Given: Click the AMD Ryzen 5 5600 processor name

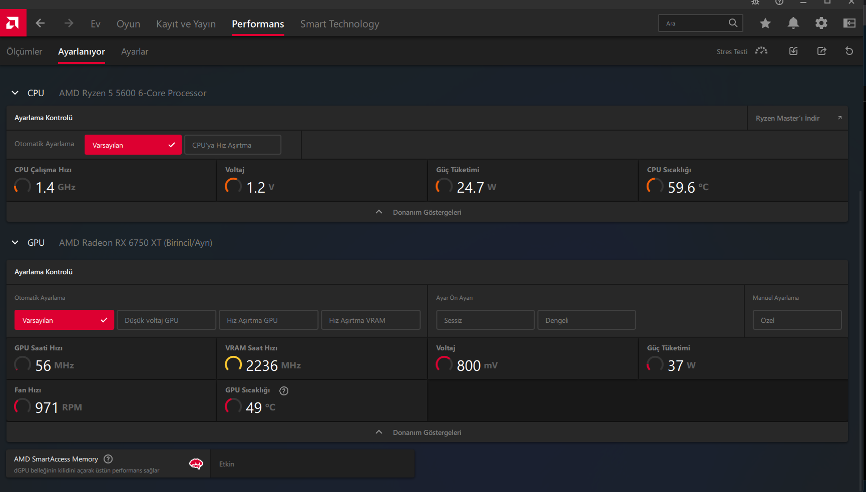Looking at the screenshot, I should click(133, 93).
